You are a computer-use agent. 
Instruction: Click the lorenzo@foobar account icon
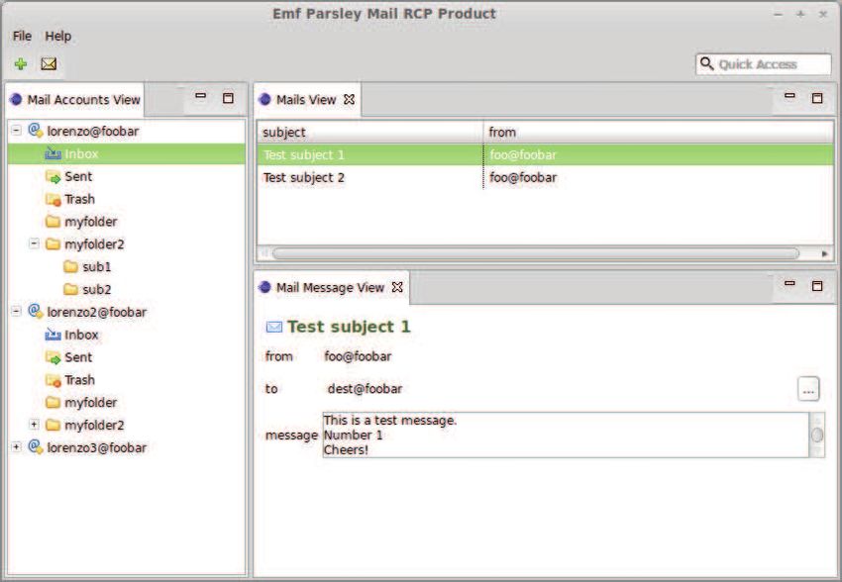click(x=36, y=131)
